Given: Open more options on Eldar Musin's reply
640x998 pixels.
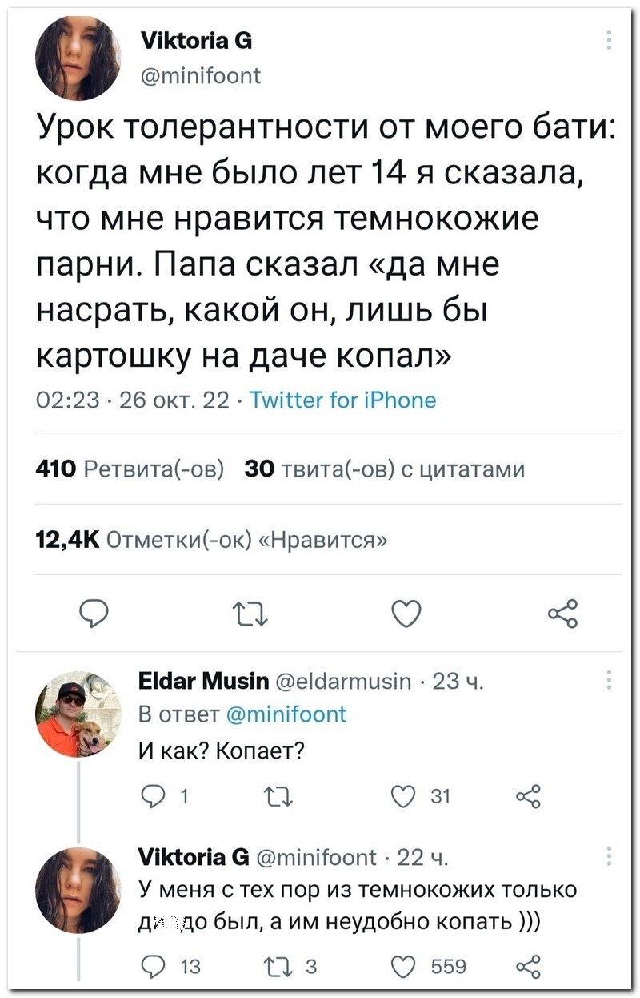Looking at the screenshot, I should tap(609, 681).
